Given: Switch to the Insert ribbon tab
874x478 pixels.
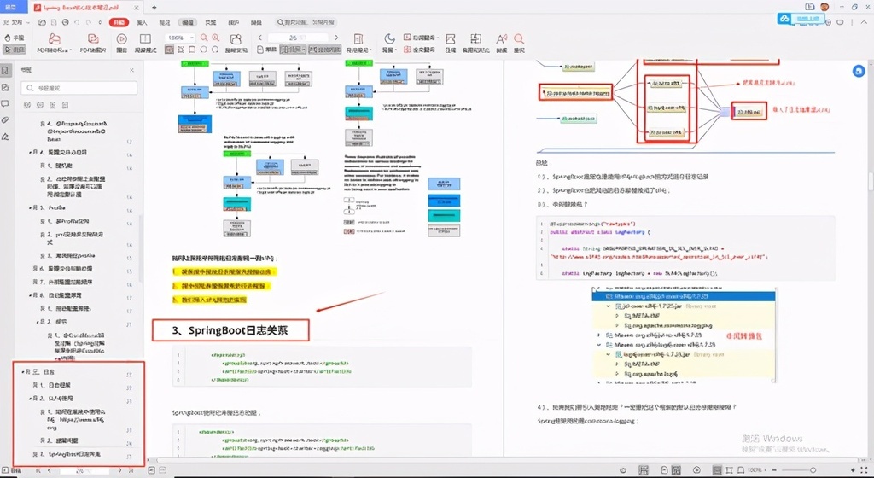Looking at the screenshot, I should coord(142,22).
